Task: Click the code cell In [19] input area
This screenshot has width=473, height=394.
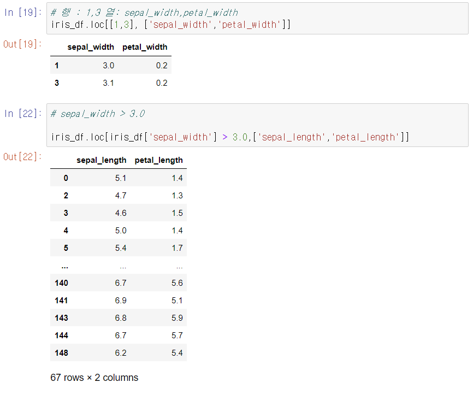Action: 257,19
